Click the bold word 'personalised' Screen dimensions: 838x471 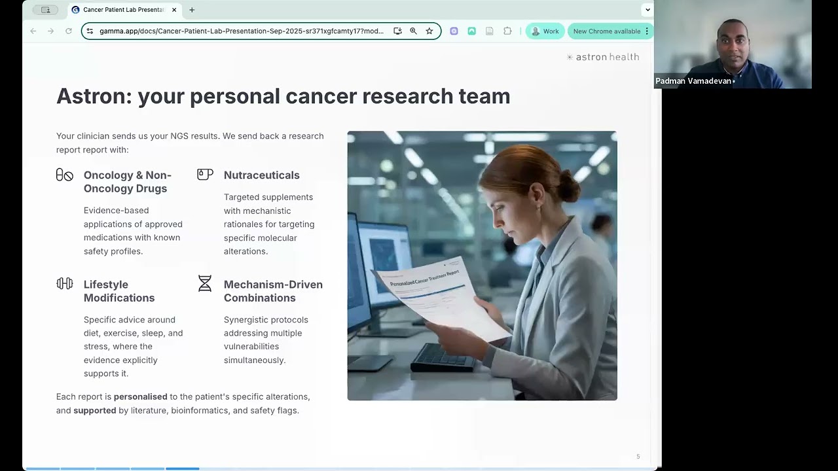141,396
